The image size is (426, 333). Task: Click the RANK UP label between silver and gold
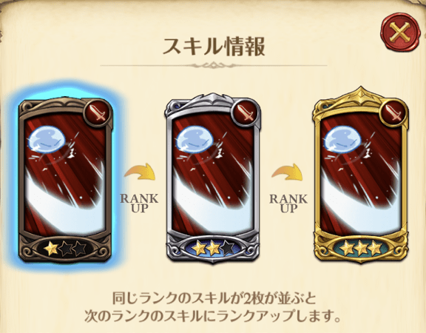288,203
